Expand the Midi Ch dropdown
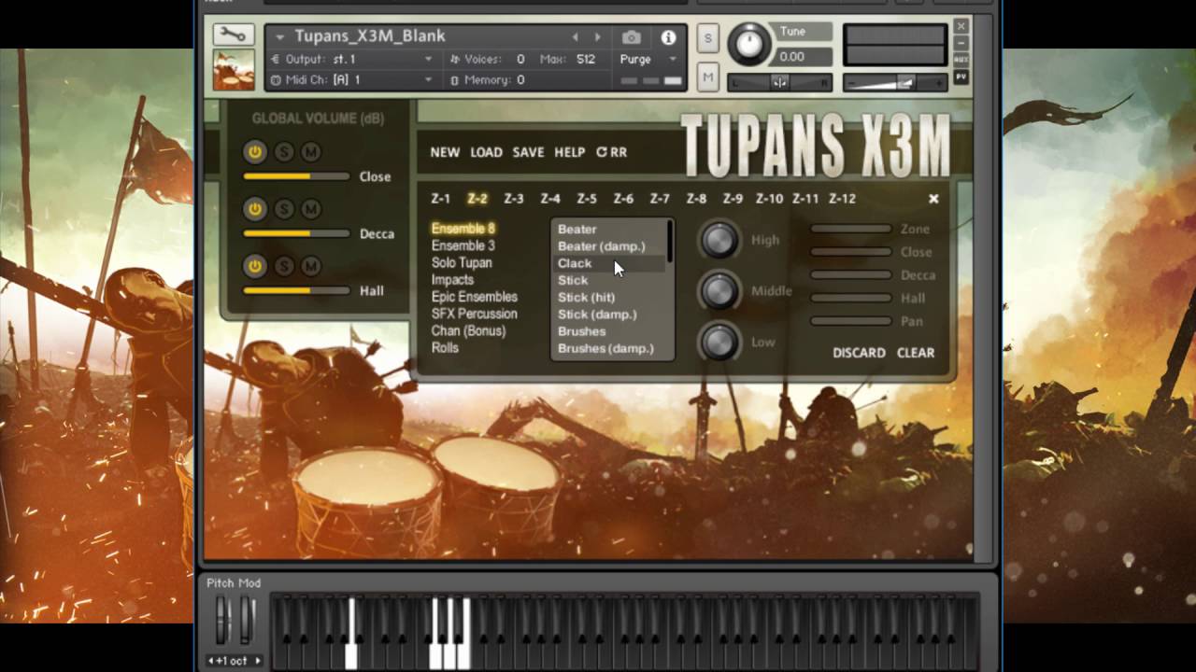 [x=428, y=80]
